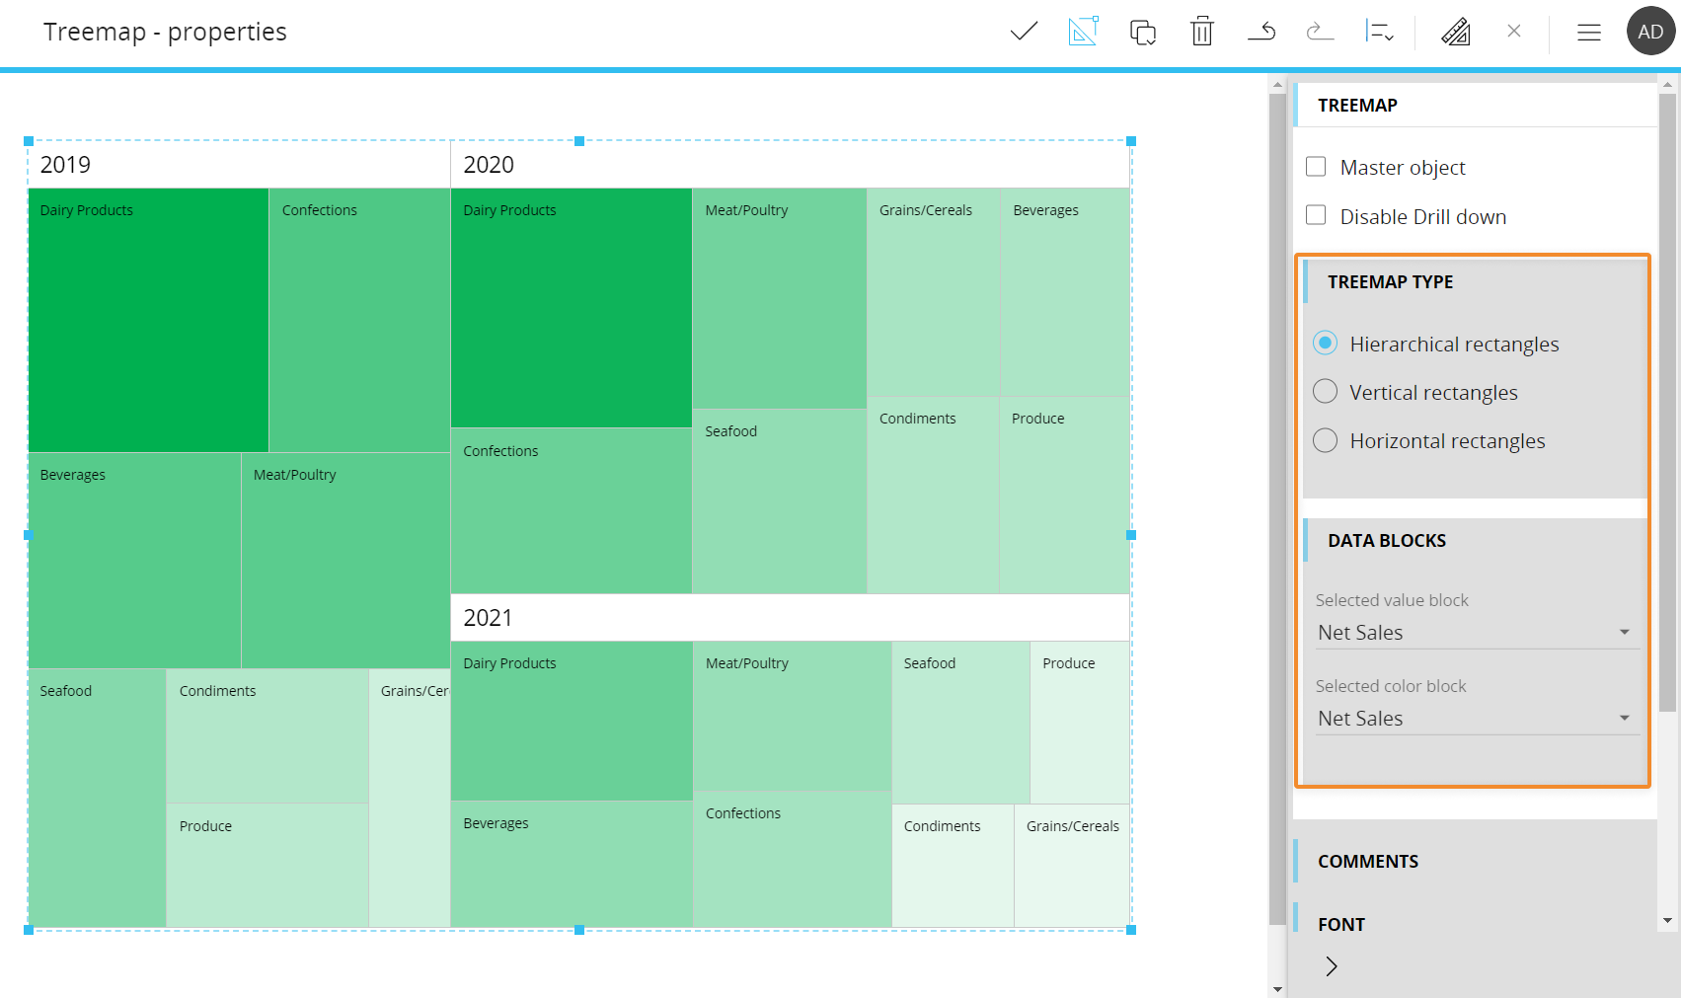Click the 2021 header in the treemap
This screenshot has height=998, width=1681.
(489, 618)
